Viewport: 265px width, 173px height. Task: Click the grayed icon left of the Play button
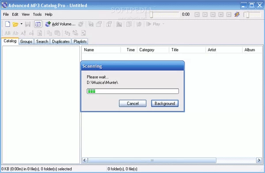click(139, 24)
